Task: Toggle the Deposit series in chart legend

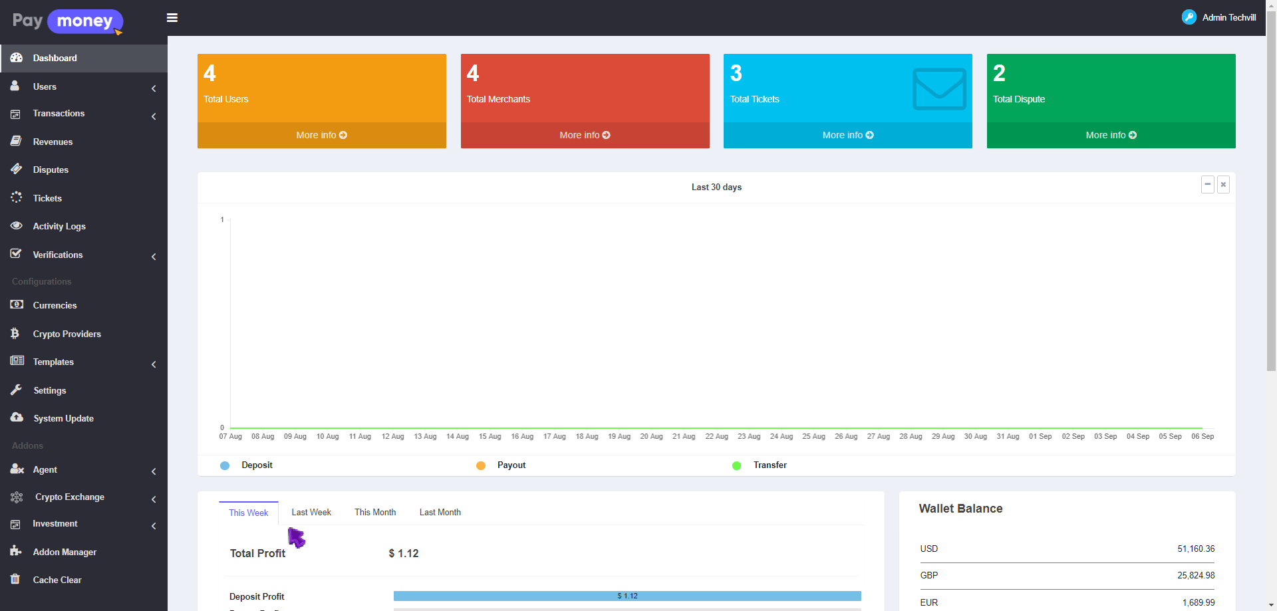Action: pyautogui.click(x=247, y=465)
